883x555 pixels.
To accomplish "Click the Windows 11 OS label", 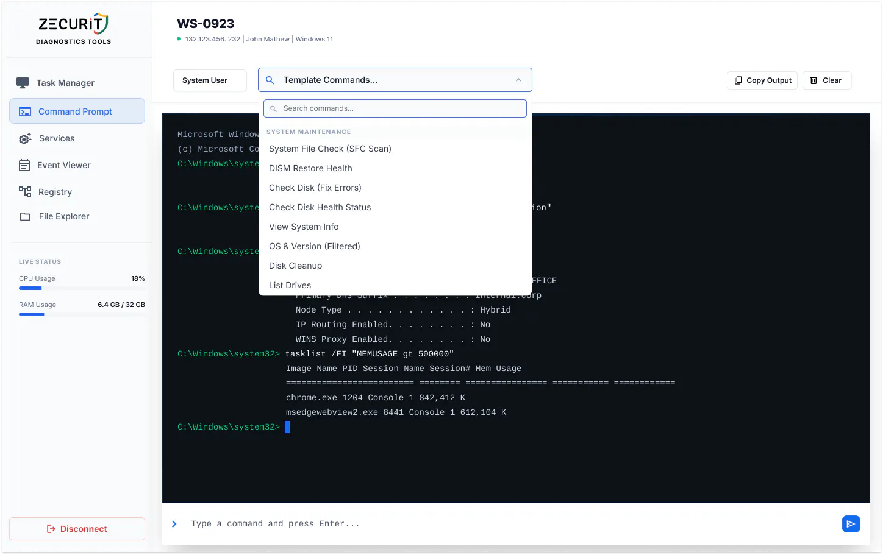I will coord(314,39).
